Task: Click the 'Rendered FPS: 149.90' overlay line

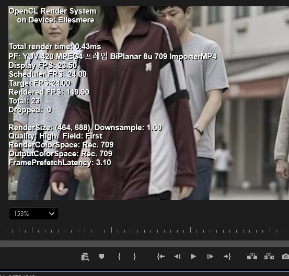Action: (x=49, y=92)
